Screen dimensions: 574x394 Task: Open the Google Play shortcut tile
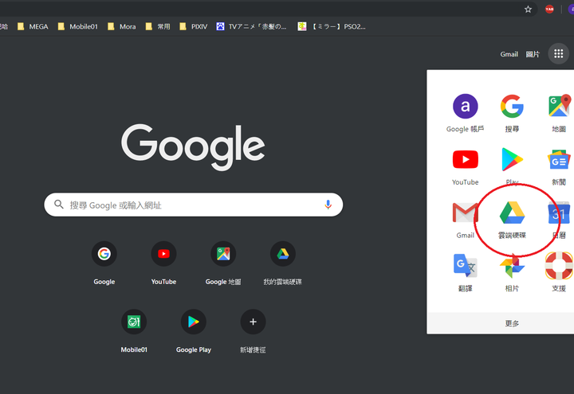click(x=194, y=331)
